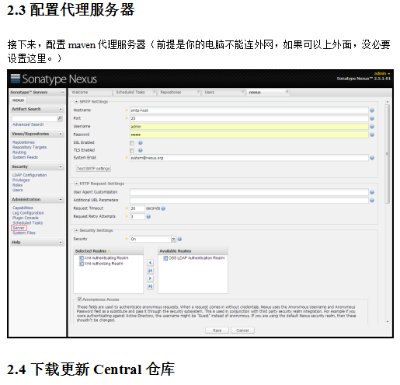Enable the SSL Enabled checkbox
Viewport: 400px width, 385px height.
(132, 143)
